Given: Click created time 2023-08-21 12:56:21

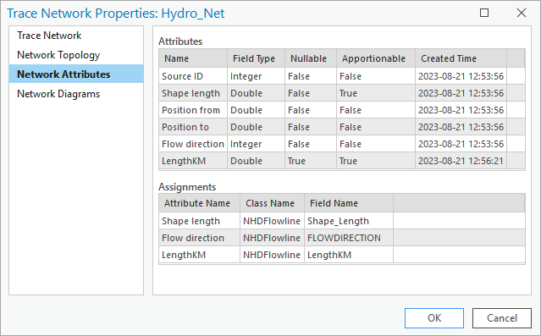Looking at the screenshot, I should click(461, 161).
